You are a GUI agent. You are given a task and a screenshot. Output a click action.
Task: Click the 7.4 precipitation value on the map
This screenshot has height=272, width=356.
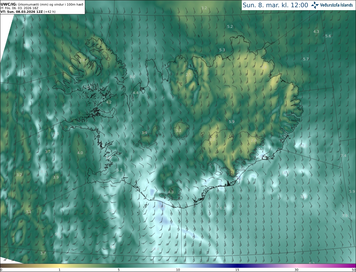coord(343,156)
